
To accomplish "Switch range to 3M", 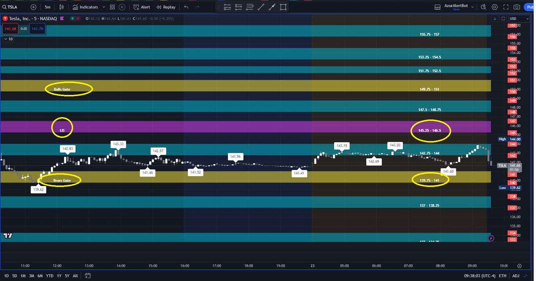I will [x=32, y=276].
